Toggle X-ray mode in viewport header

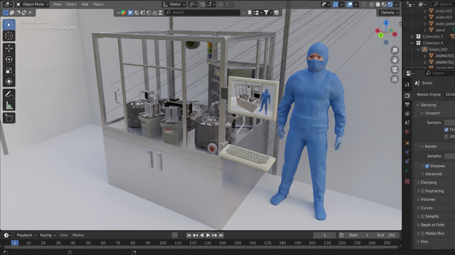coord(363,5)
